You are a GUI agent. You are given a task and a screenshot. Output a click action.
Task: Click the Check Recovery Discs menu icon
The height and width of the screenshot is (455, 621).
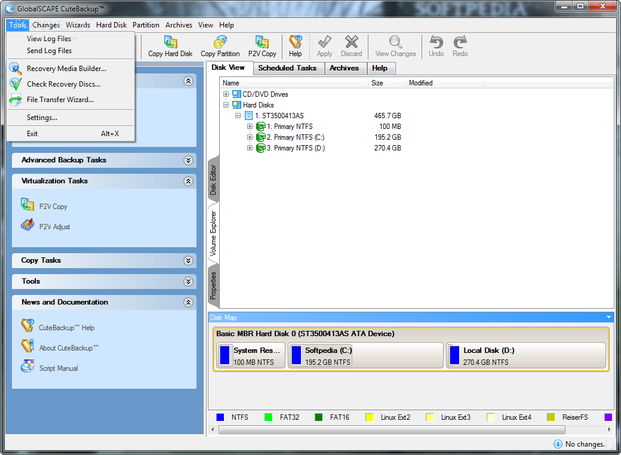pyautogui.click(x=16, y=84)
